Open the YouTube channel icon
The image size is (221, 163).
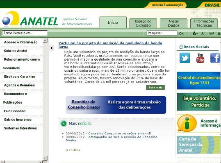[x=200, y=58]
